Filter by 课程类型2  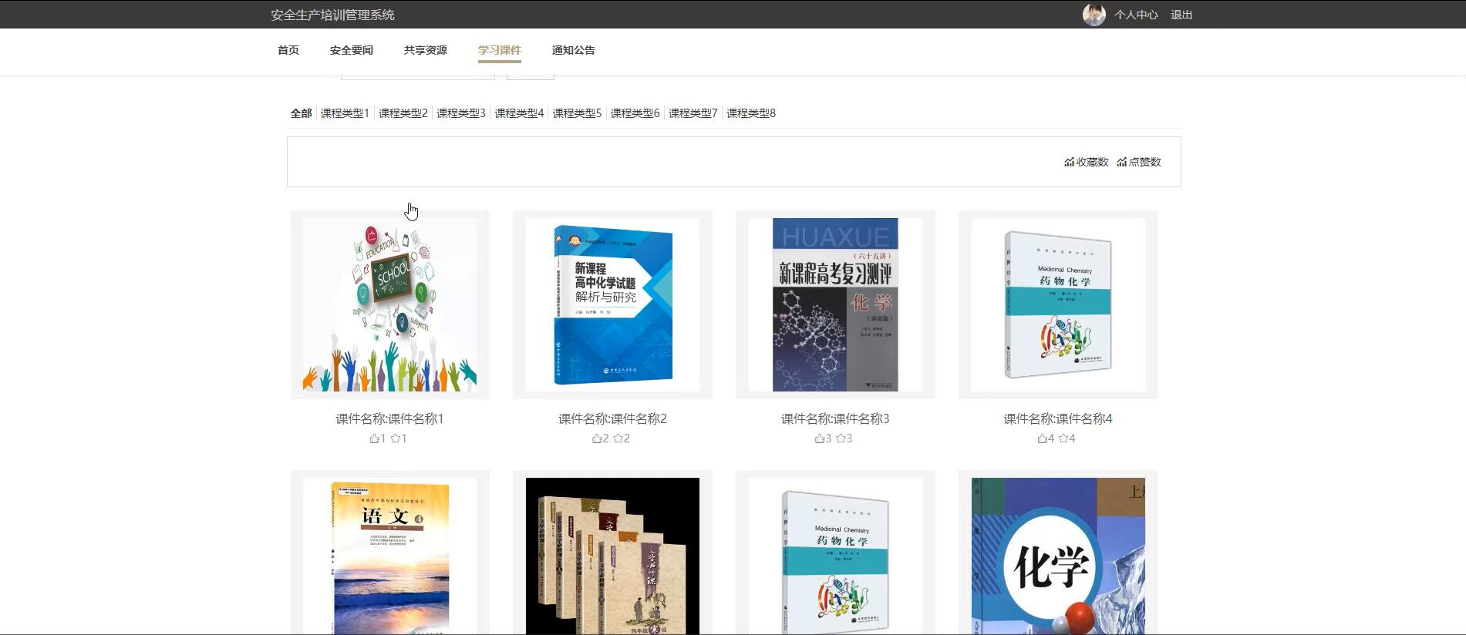click(x=403, y=113)
